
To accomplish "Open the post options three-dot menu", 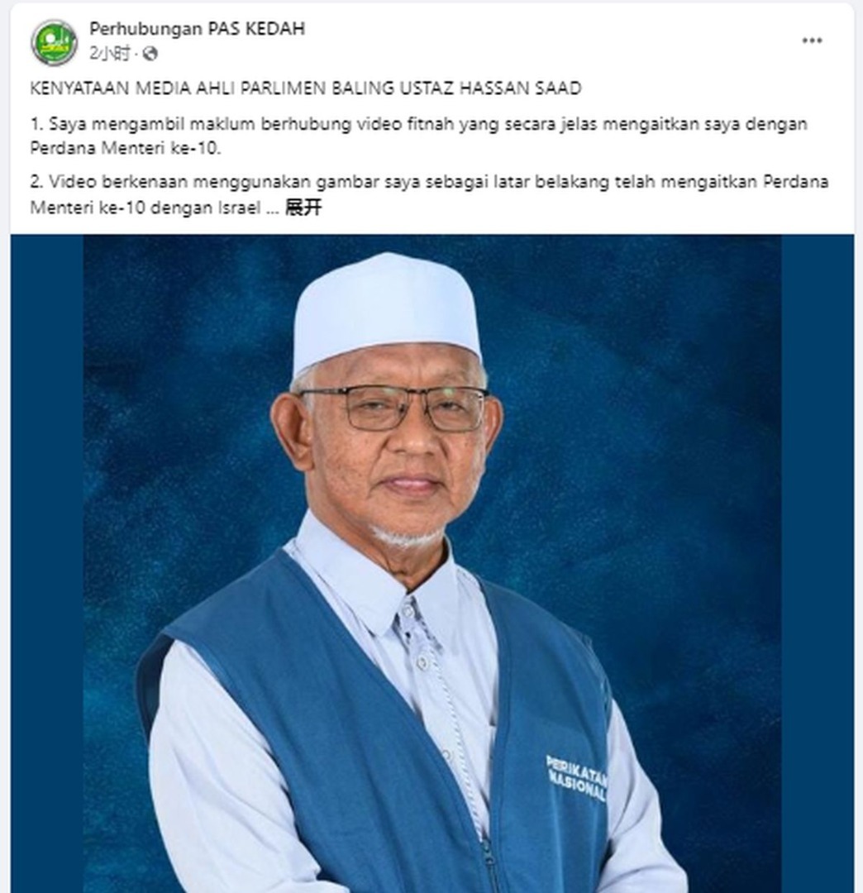I will pos(812,41).
